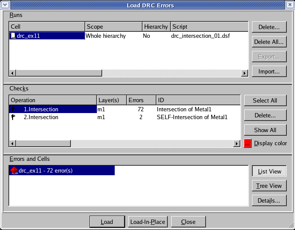Click flag icon beside 2.Intersection check

[x=13, y=117]
